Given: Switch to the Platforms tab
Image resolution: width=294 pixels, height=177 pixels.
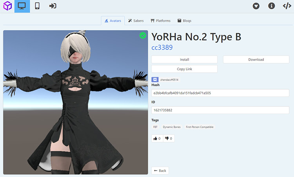Looking at the screenshot, I should point(161,21).
